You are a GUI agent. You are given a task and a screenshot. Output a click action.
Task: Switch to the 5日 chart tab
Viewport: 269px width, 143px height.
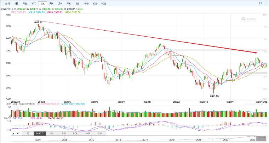tap(16, 4)
